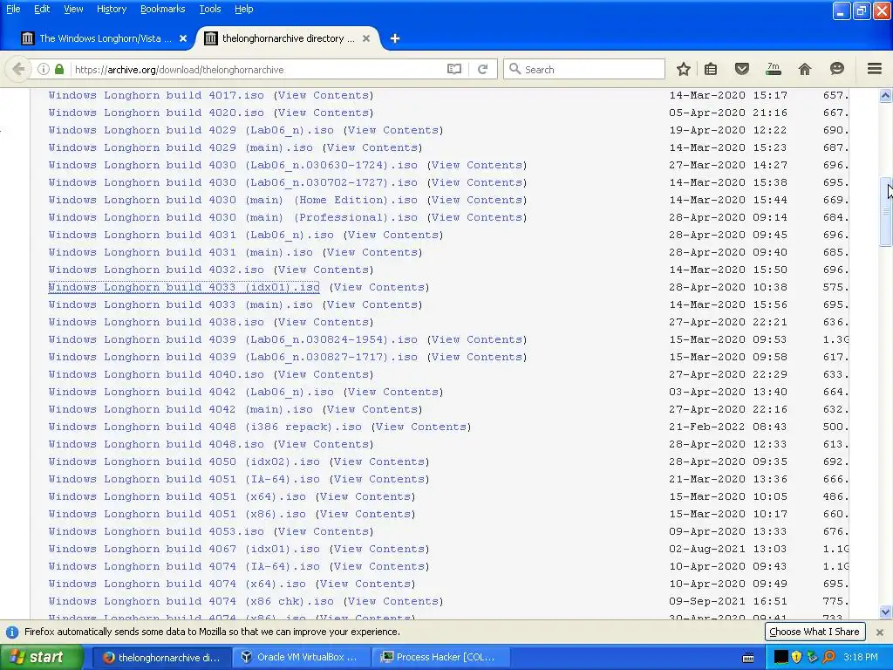Click the search magnifier icon
893x670 pixels.
(515, 70)
